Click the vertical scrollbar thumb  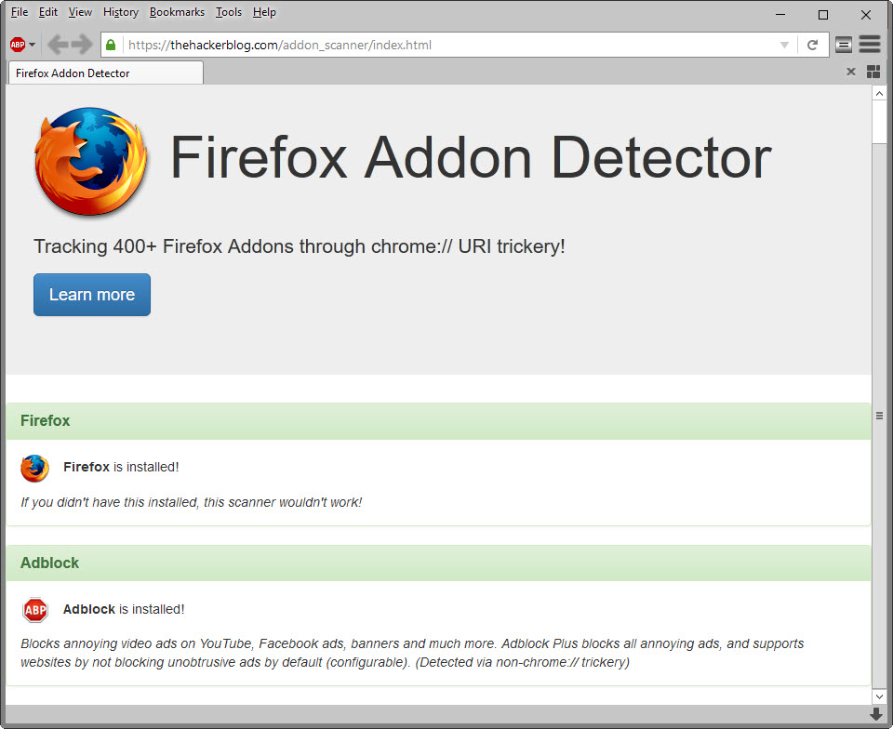coord(879,123)
